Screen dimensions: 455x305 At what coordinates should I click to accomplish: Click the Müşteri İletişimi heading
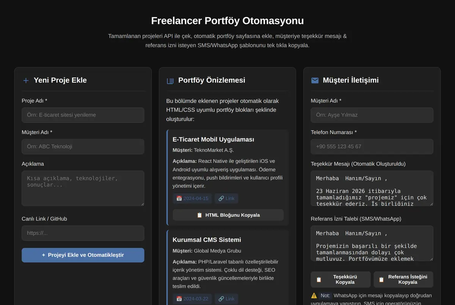(351, 80)
